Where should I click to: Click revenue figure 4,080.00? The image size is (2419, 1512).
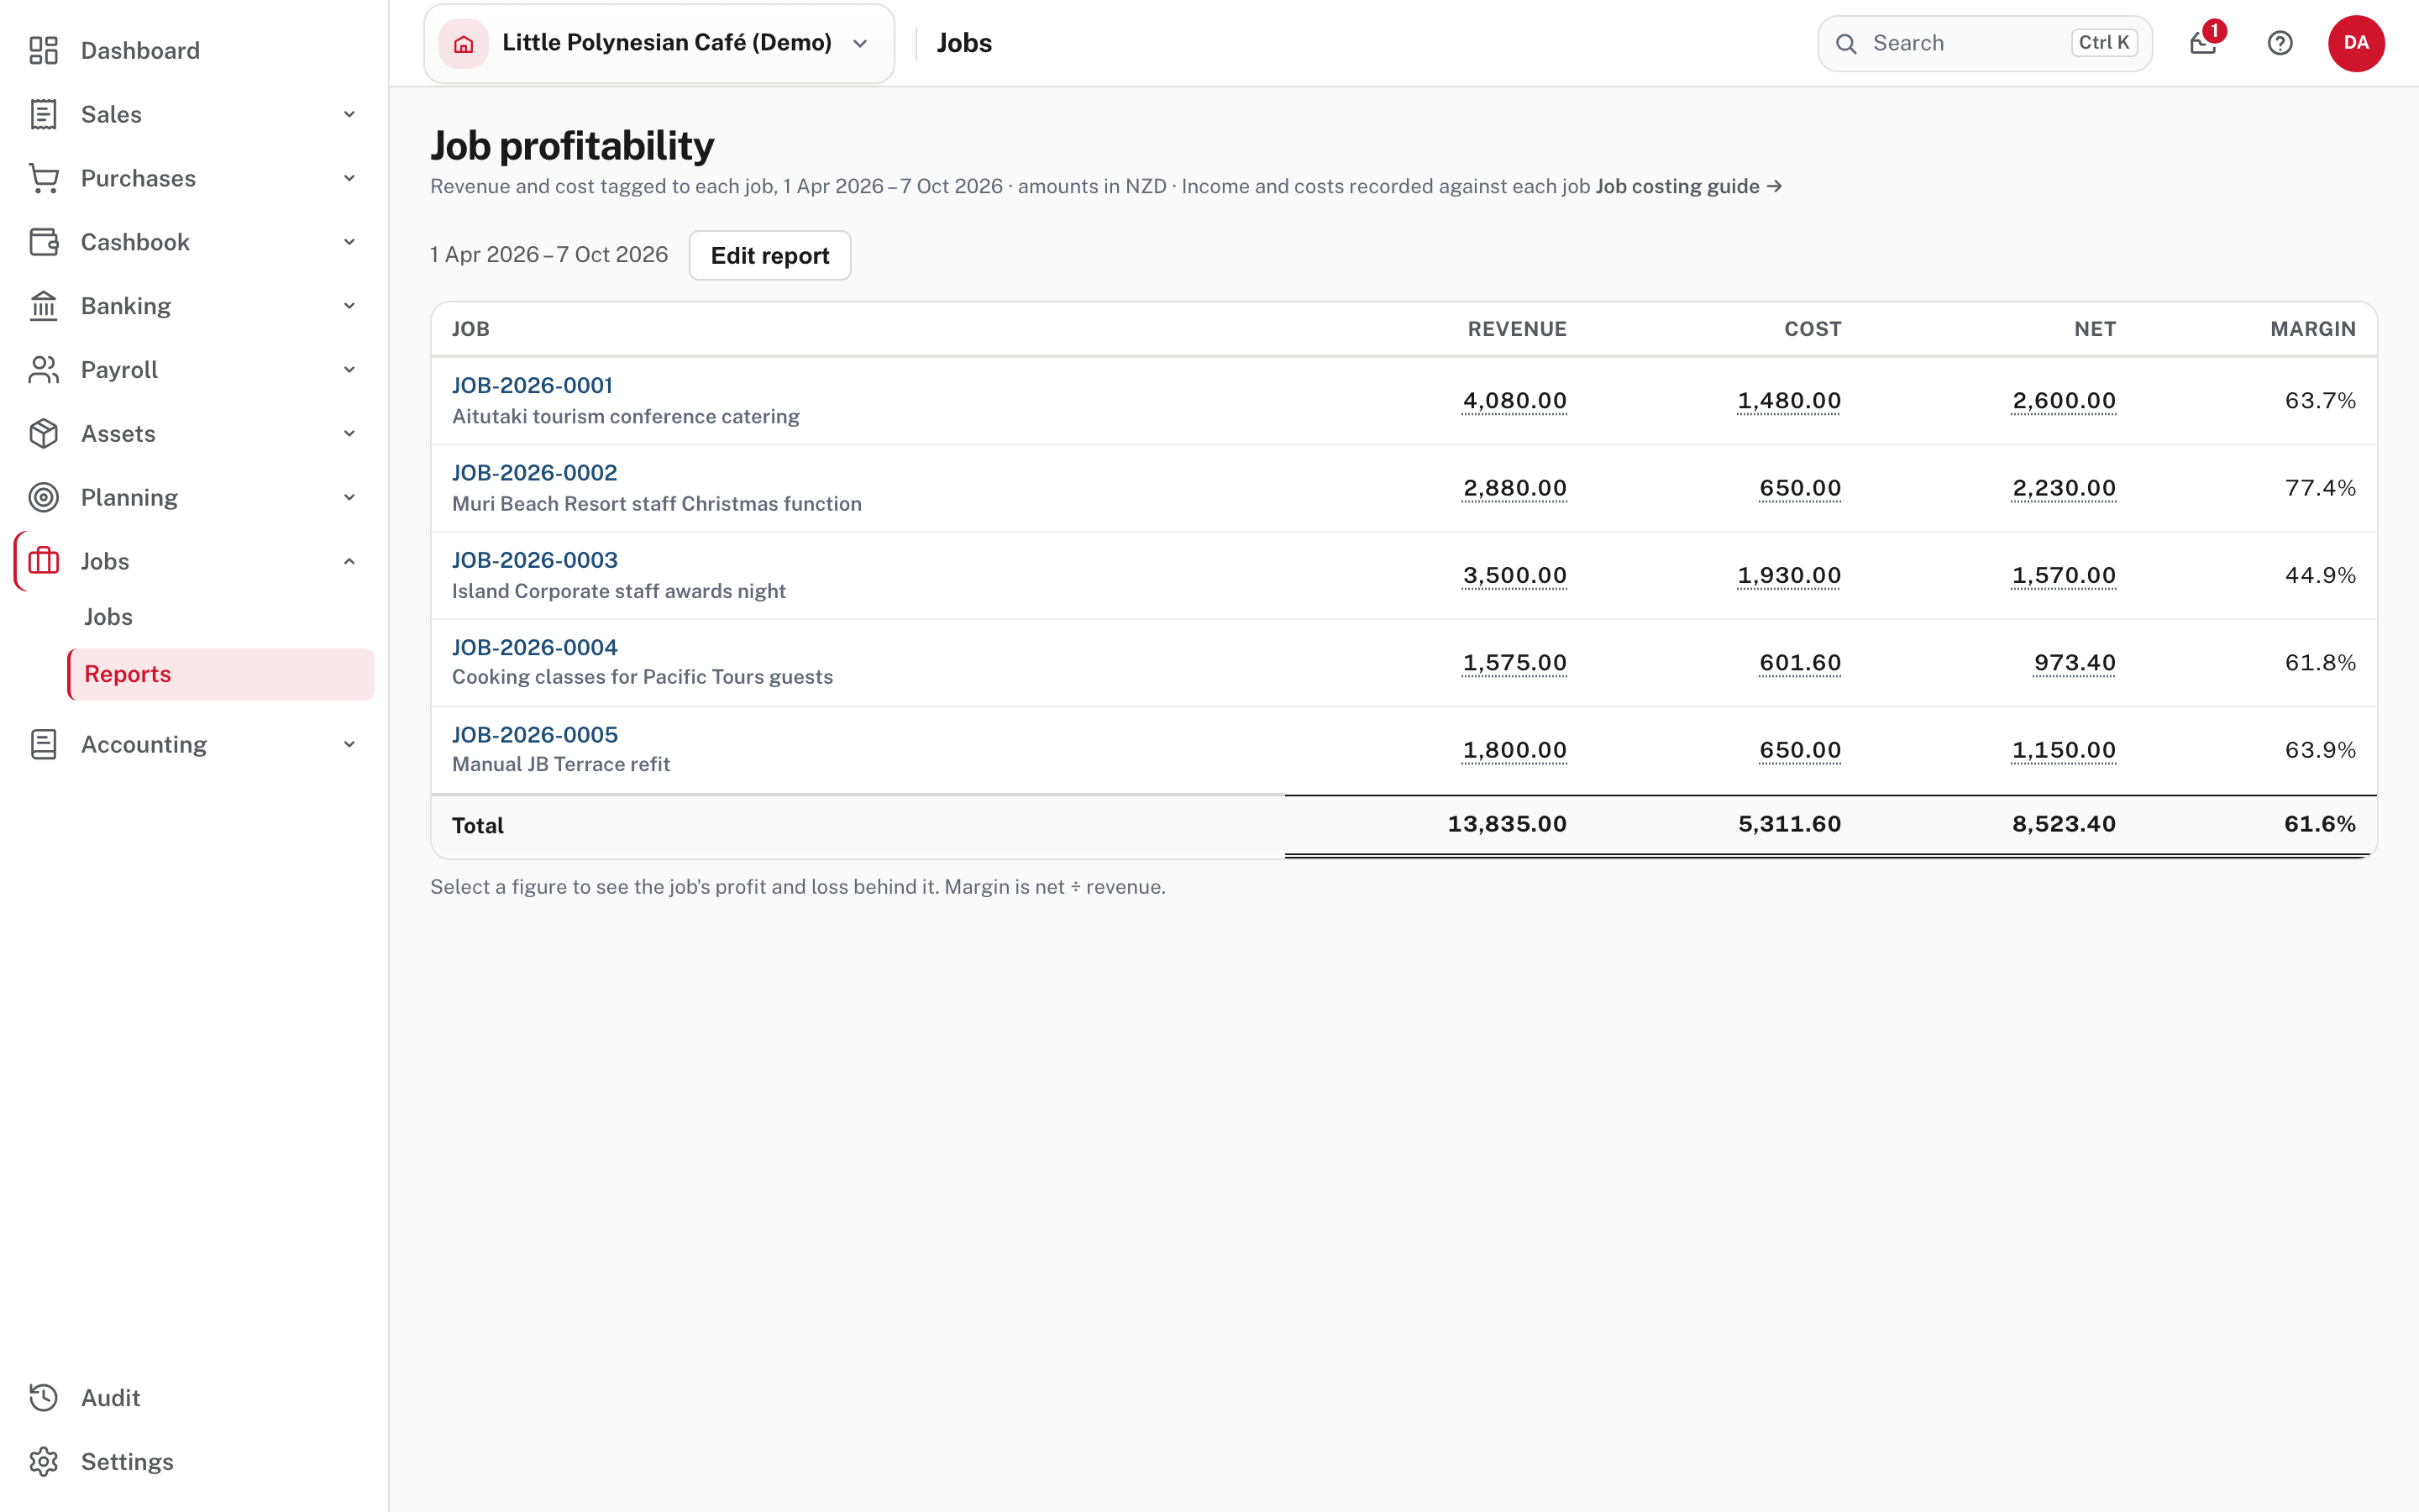(x=1514, y=401)
